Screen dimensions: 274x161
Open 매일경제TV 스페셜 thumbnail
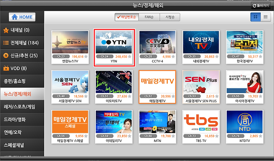[70, 122]
